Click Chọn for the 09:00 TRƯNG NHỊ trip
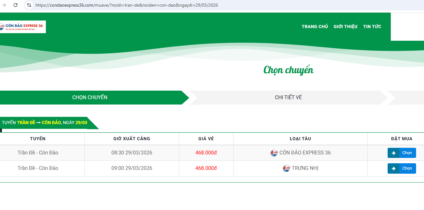 point(402,168)
